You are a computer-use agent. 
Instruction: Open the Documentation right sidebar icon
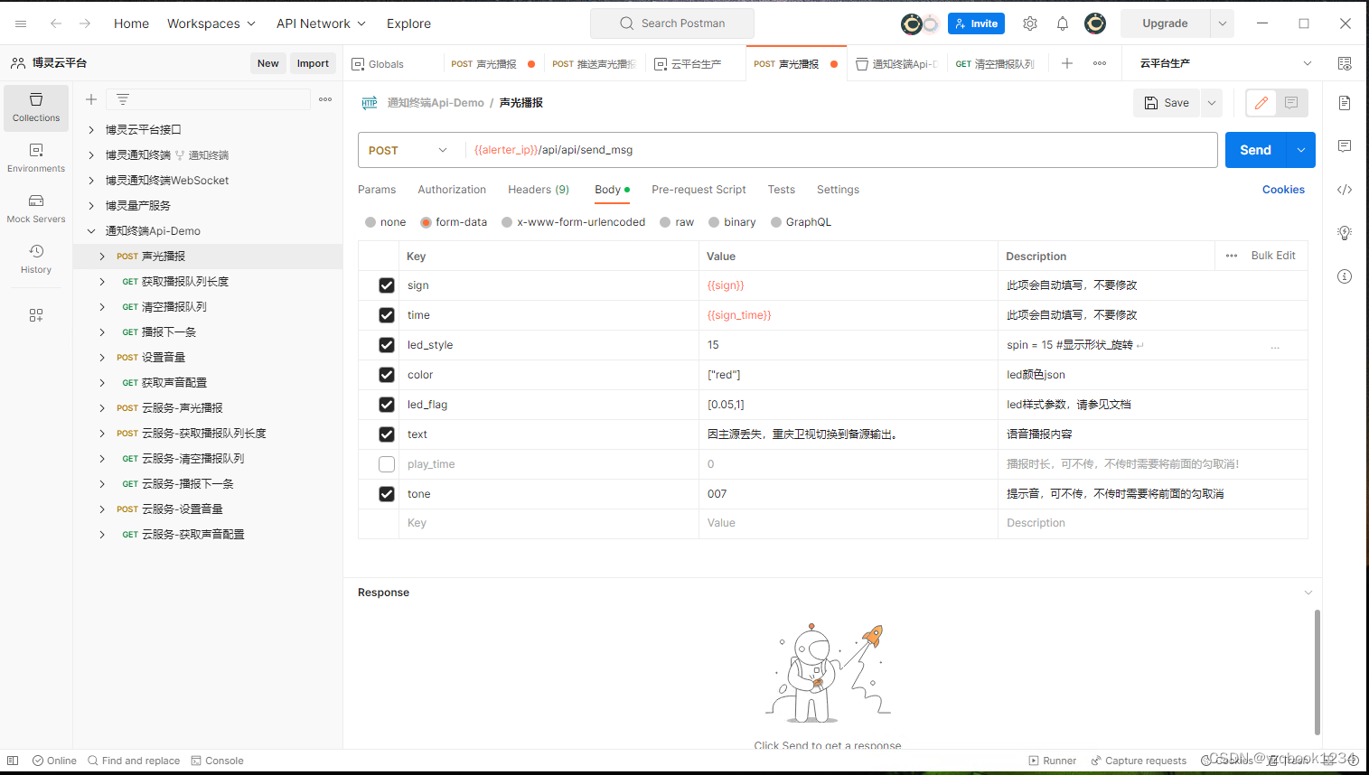point(1345,103)
